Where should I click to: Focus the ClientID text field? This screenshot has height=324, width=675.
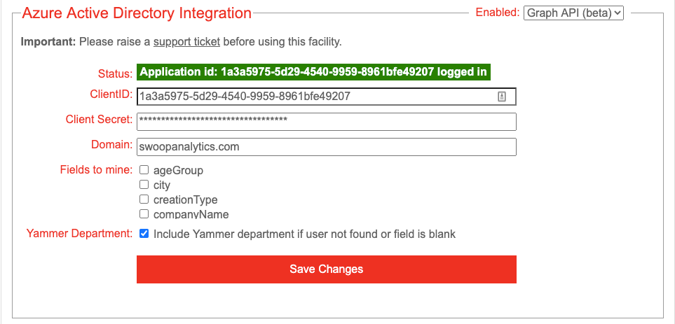pos(327,97)
